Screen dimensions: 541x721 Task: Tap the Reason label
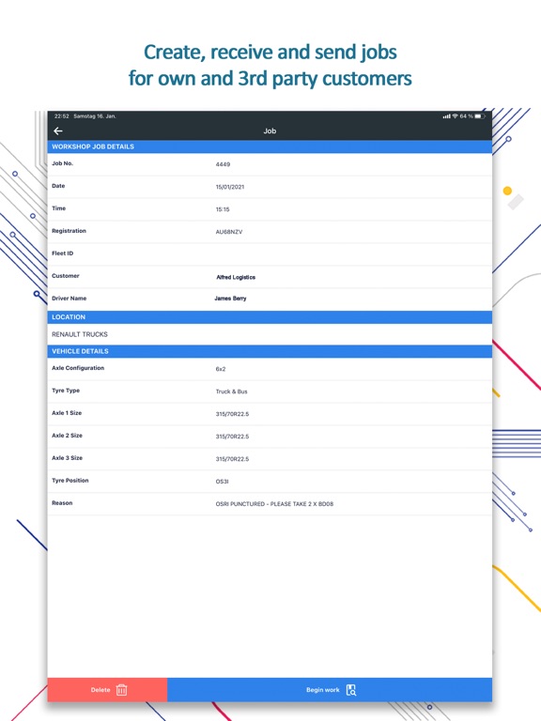point(62,503)
